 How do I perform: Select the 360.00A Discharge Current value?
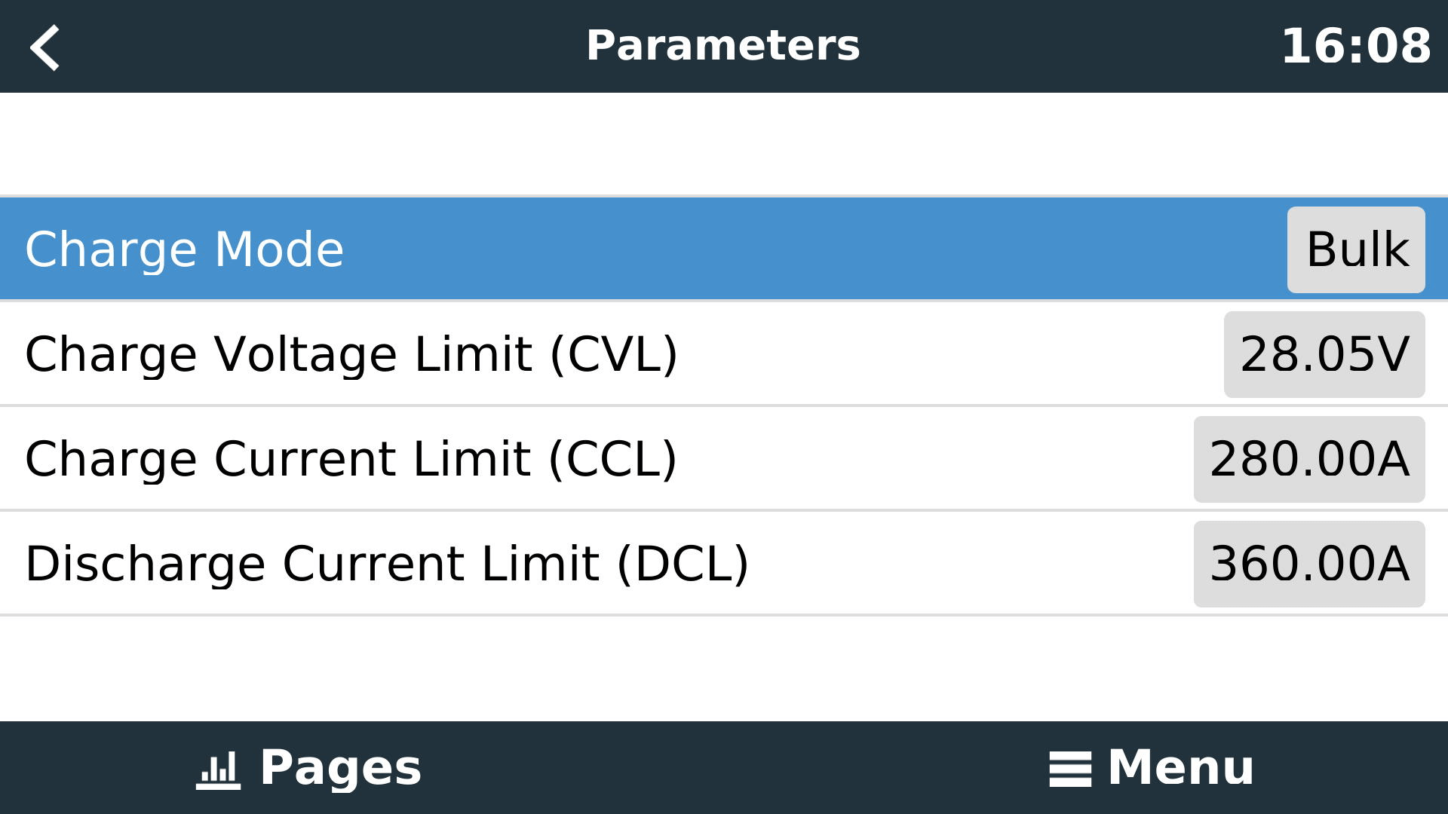[1308, 563]
